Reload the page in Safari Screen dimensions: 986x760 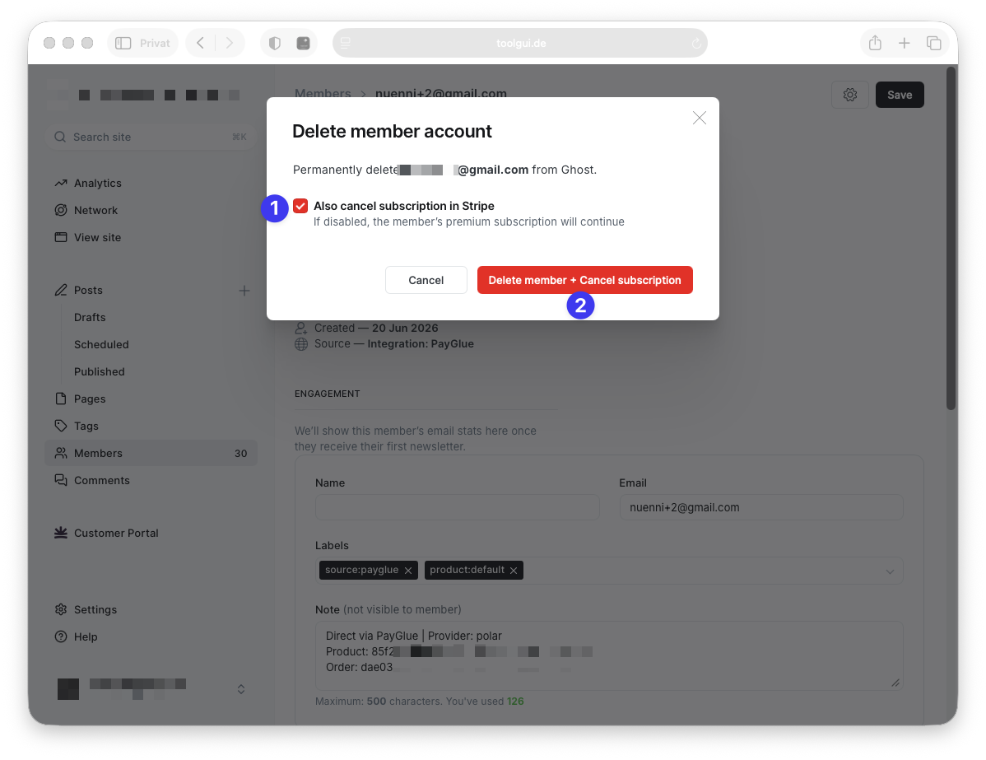(x=696, y=44)
